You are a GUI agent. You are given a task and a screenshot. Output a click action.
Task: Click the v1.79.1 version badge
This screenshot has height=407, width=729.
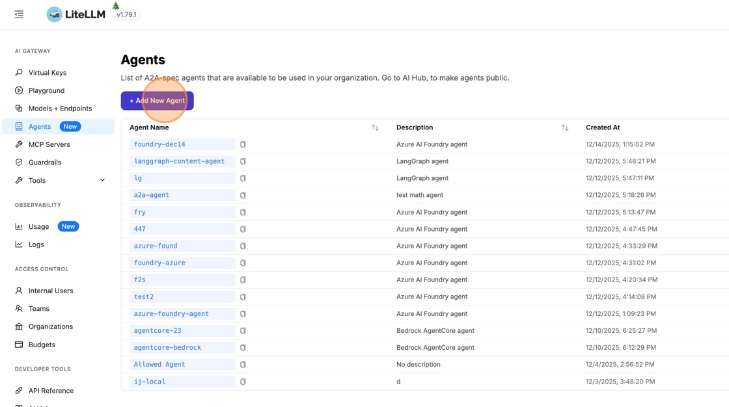tap(126, 14)
